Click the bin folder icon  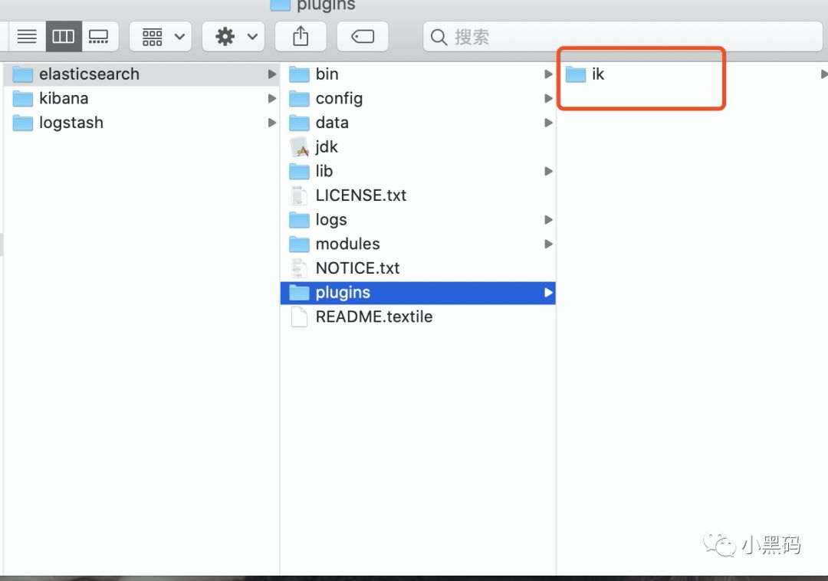(x=300, y=74)
